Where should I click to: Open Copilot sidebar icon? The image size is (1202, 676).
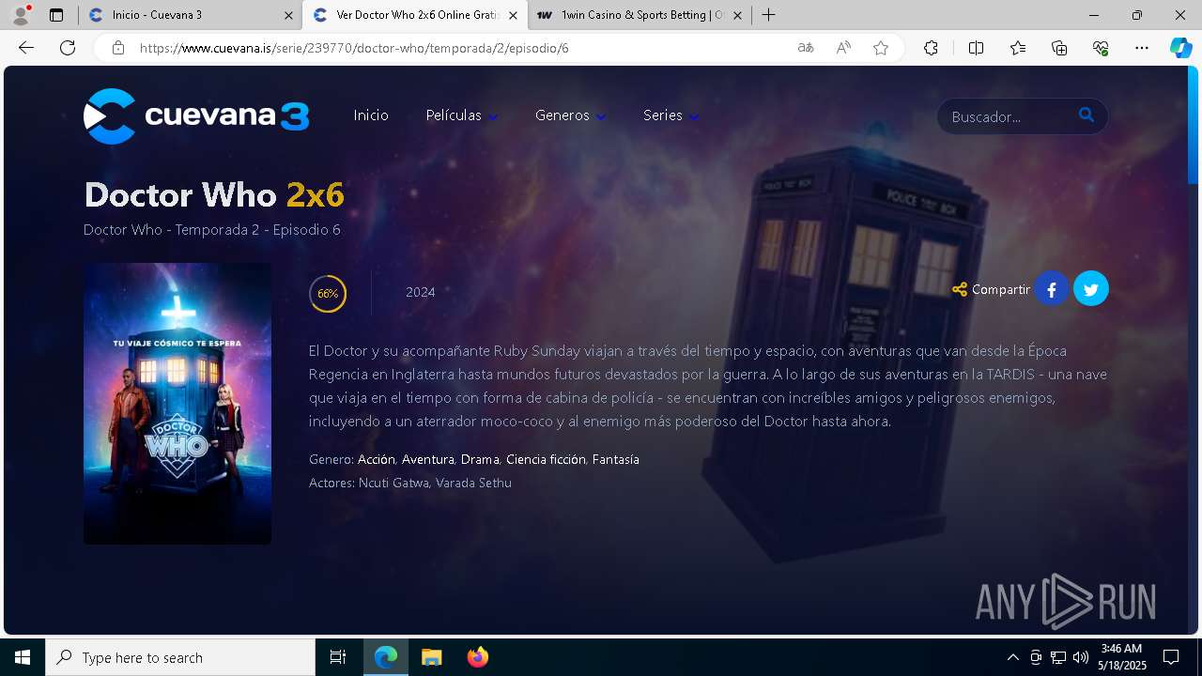coord(1180,48)
